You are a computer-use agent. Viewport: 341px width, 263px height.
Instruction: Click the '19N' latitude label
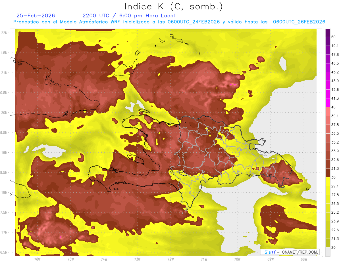click(x=5, y=153)
